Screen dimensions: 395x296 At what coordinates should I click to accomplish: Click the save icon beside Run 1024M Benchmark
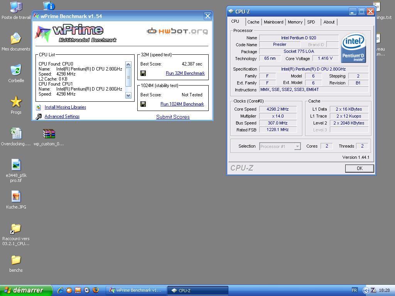pyautogui.click(x=143, y=104)
